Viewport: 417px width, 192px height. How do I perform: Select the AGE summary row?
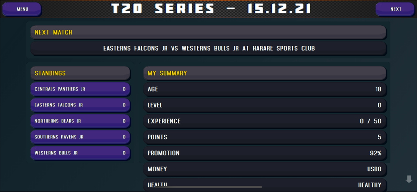click(265, 89)
